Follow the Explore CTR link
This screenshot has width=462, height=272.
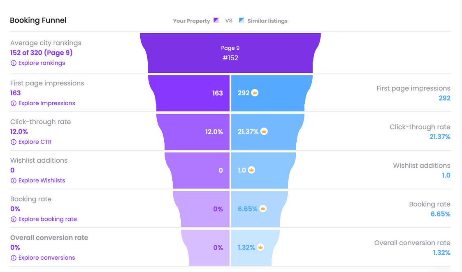click(35, 142)
